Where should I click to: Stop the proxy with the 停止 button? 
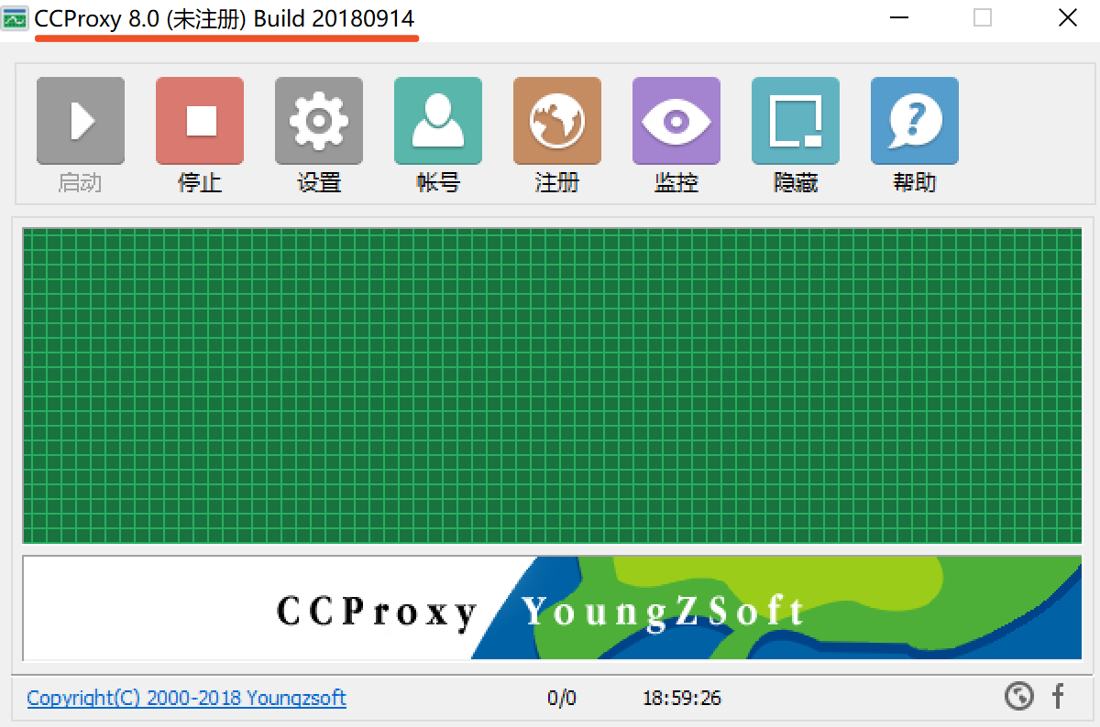point(200,121)
